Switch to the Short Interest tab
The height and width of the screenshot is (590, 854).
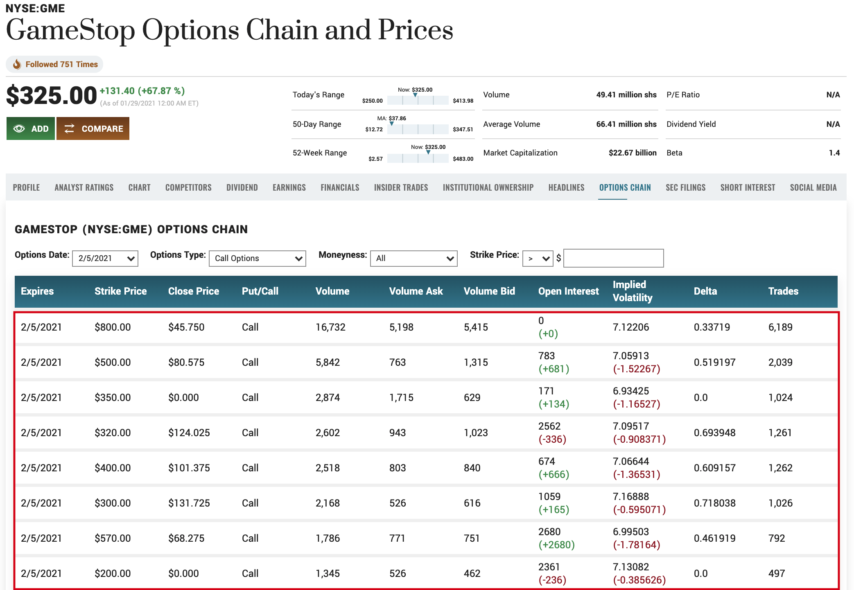coord(748,187)
